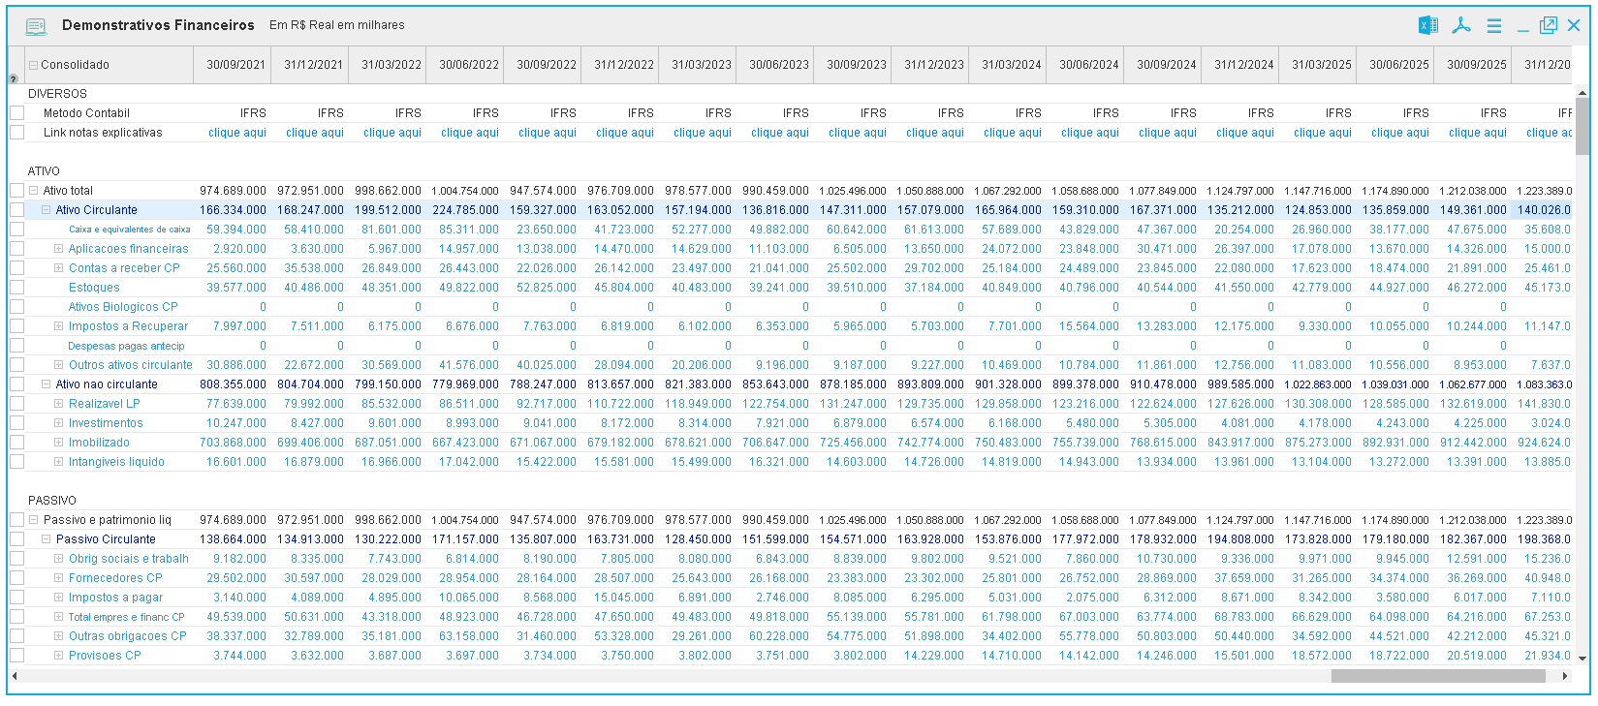The width and height of the screenshot is (1598, 706).
Task: Check the Fornecedores CP row checkbox
Action: (16, 578)
